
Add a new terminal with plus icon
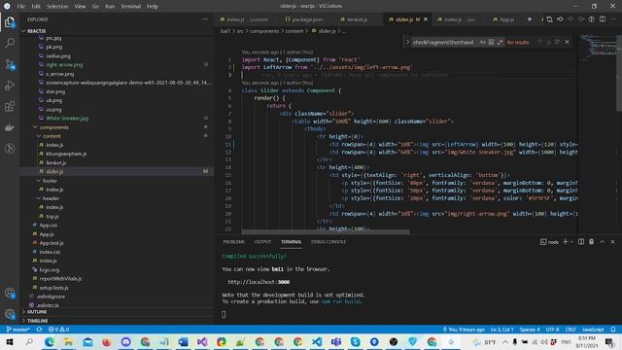tap(566, 242)
